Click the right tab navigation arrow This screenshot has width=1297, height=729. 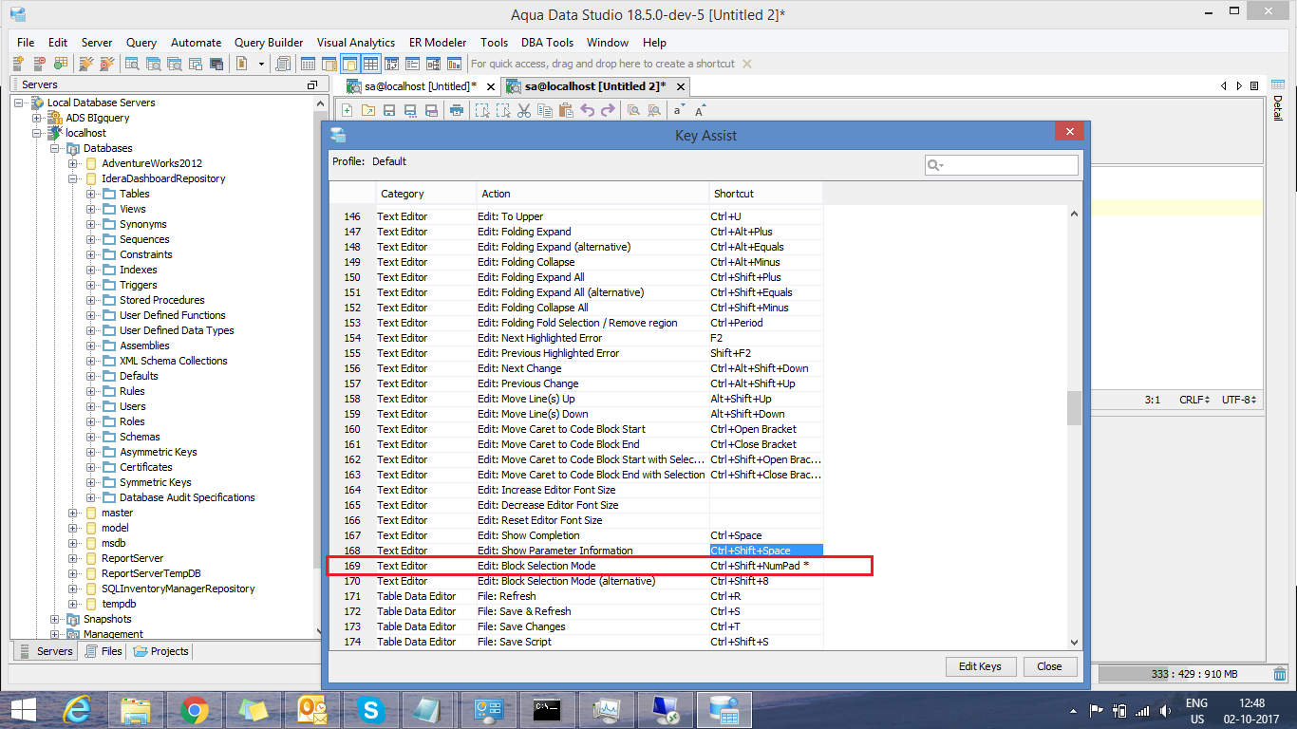tap(1239, 85)
